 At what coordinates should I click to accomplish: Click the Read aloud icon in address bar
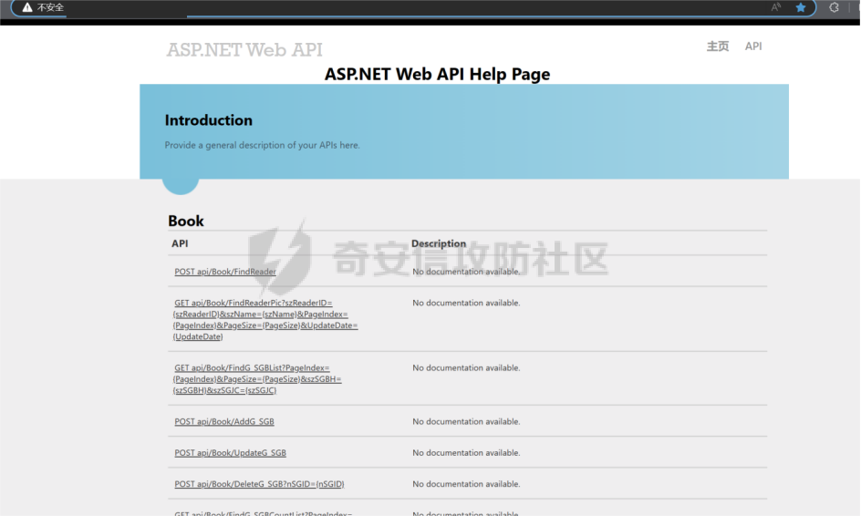(x=776, y=7)
